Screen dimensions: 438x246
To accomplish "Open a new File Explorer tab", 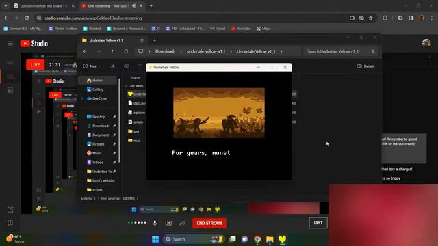I will point(155,40).
